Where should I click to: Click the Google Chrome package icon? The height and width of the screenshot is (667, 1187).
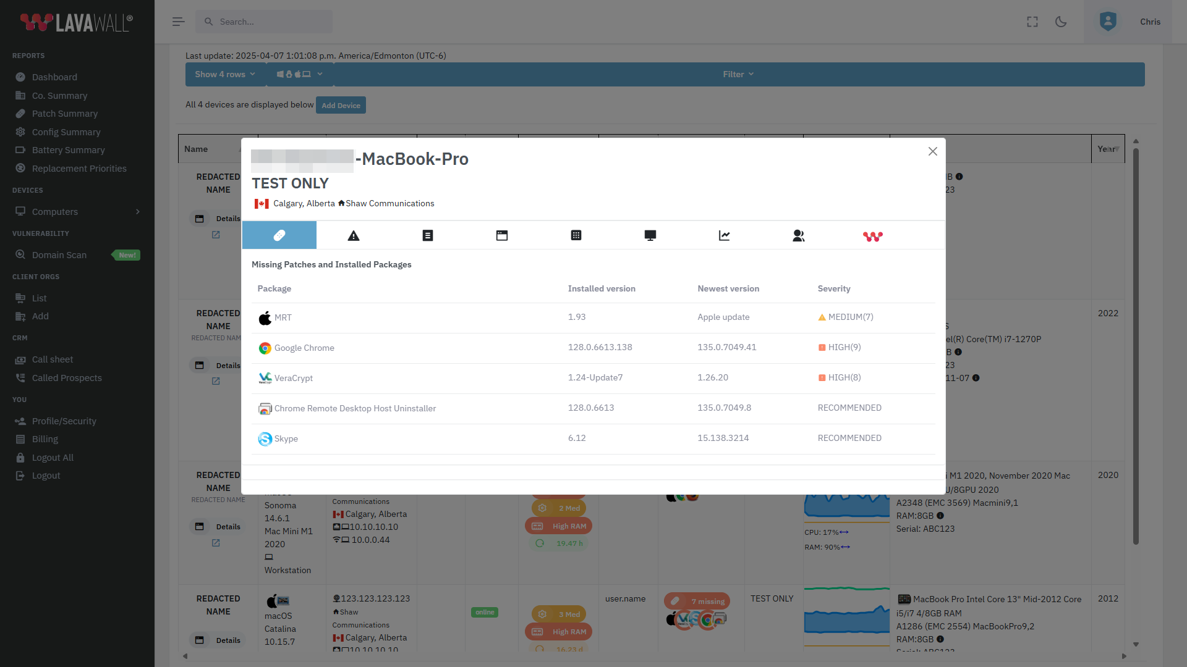click(x=265, y=348)
